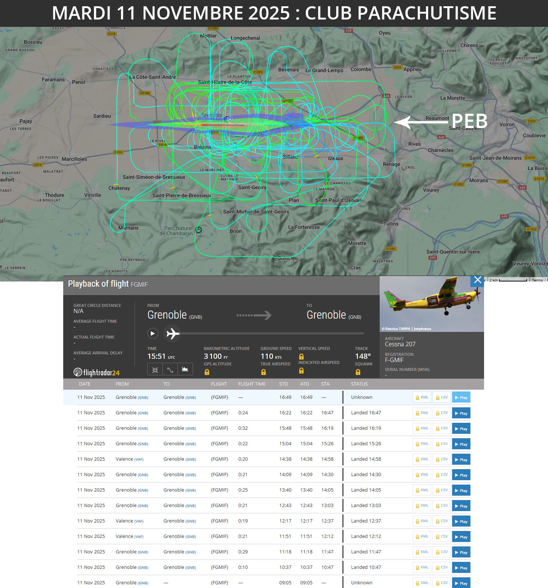Play the flight that landed at 16:47
Viewport: 548px width, 588px height.
[461, 413]
